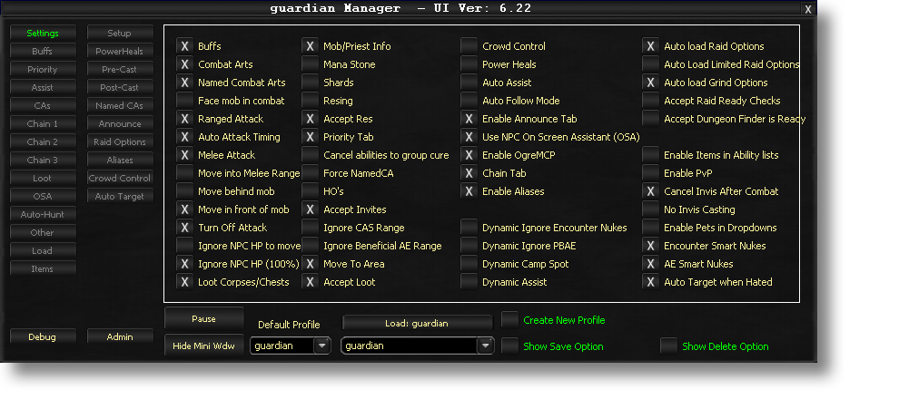
Task: Close the guardian Manager window
Action: [808, 9]
